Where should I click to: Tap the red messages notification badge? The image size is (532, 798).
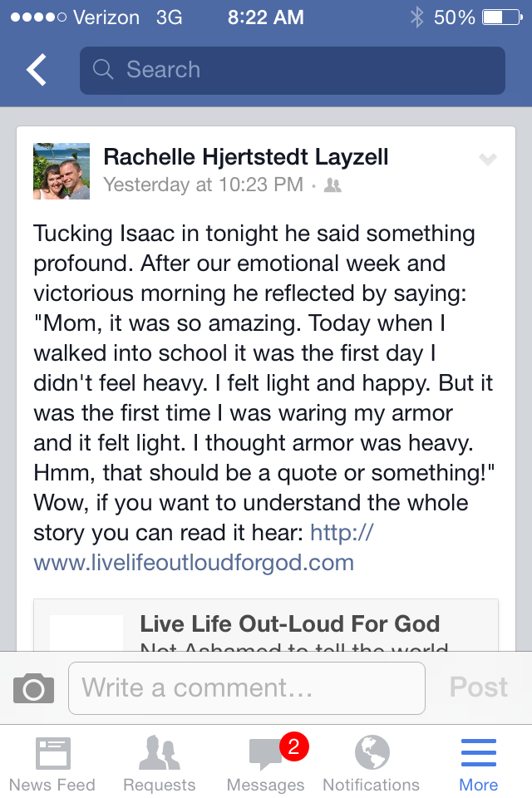pyautogui.click(x=293, y=746)
